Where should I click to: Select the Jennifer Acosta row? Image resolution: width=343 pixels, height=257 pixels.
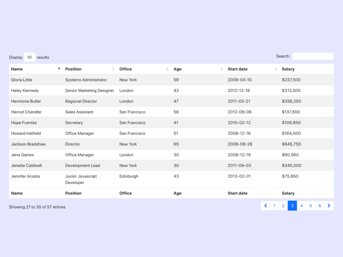click(171, 179)
